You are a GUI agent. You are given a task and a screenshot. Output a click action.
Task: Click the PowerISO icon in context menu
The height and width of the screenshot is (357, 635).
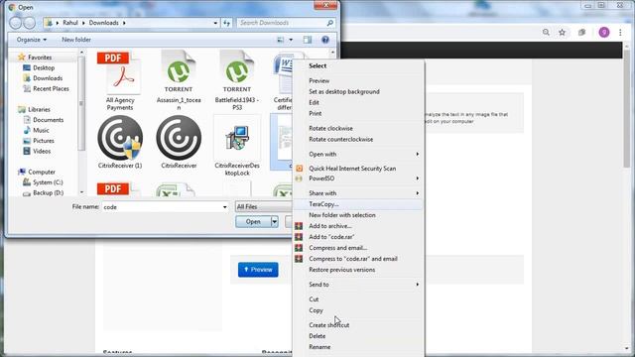(299, 178)
